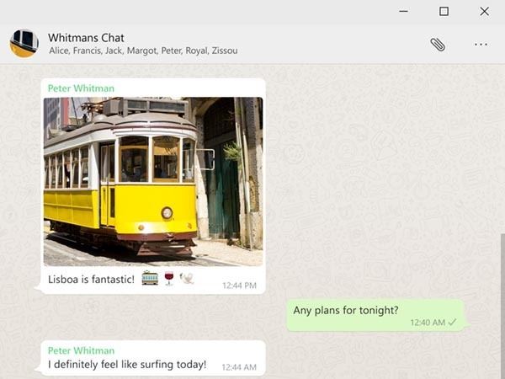View the group participants list under the title
The height and width of the screenshot is (379, 505).
click(x=143, y=51)
